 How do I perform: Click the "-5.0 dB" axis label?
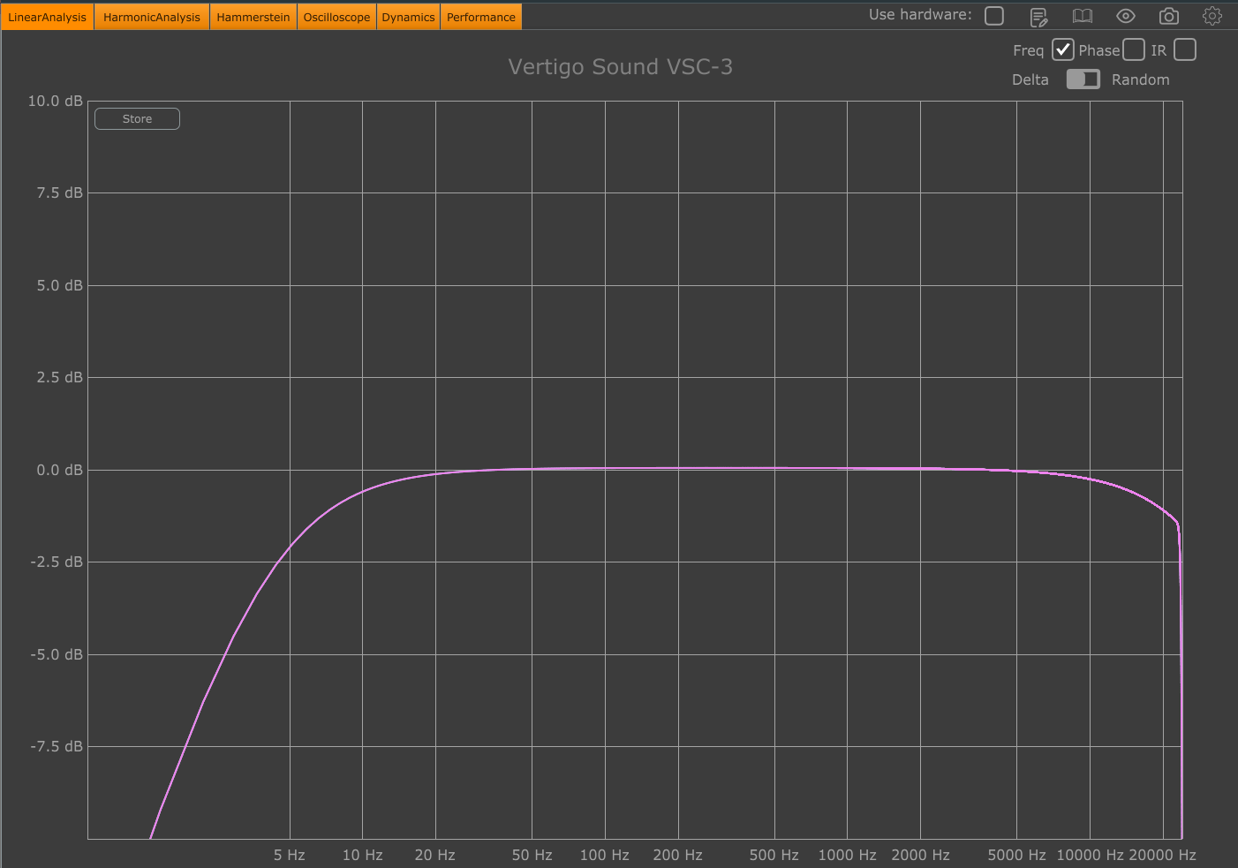57,654
